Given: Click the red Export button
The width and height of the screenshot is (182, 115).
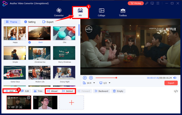Looking at the screenshot, I should pos(171,83).
